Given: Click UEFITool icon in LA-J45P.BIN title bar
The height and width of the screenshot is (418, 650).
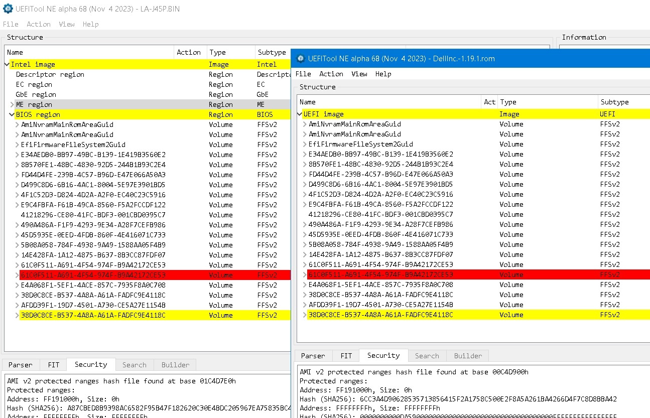Looking at the screenshot, I should coord(8,9).
